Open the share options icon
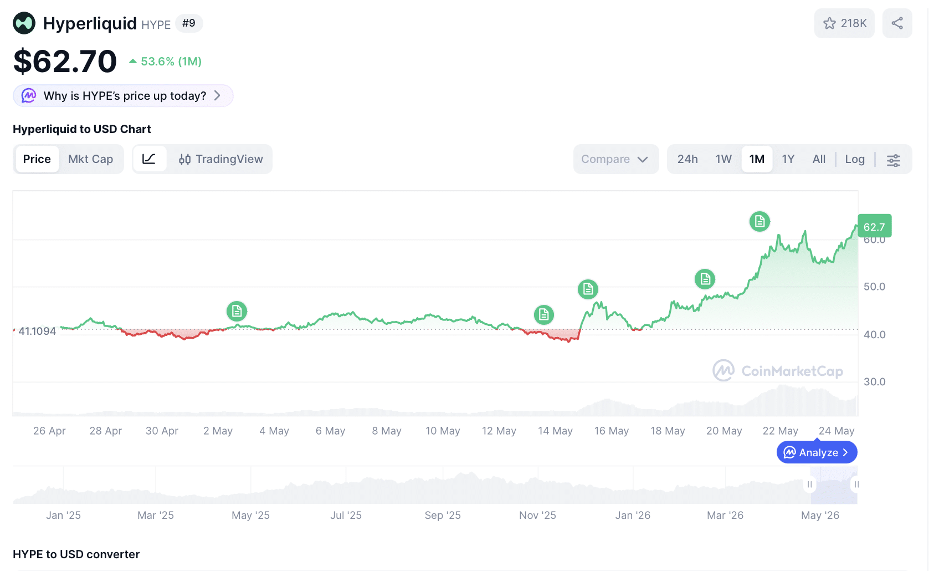The image size is (934, 571). pyautogui.click(x=897, y=23)
